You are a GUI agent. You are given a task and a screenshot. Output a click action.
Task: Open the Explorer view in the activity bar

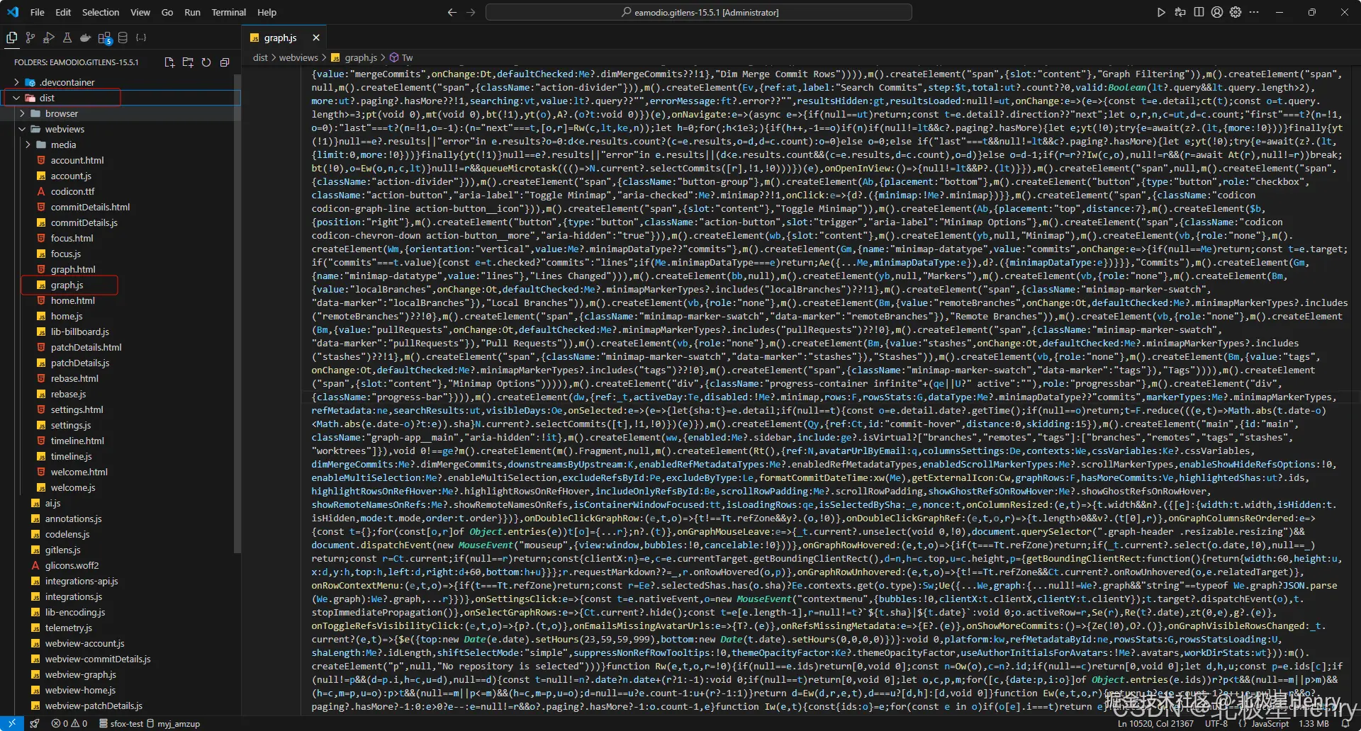click(11, 38)
